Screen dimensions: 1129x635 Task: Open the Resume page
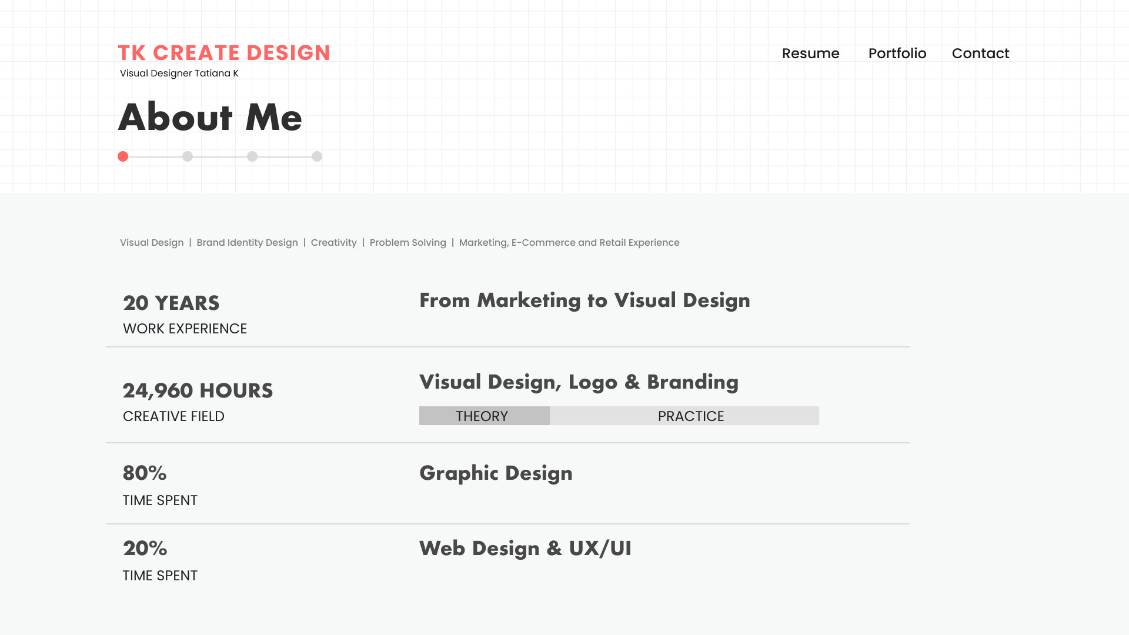(x=810, y=54)
